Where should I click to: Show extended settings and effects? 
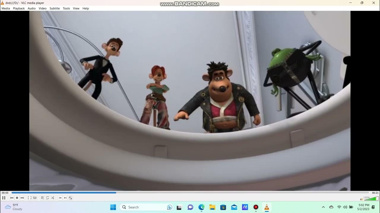(x=35, y=198)
